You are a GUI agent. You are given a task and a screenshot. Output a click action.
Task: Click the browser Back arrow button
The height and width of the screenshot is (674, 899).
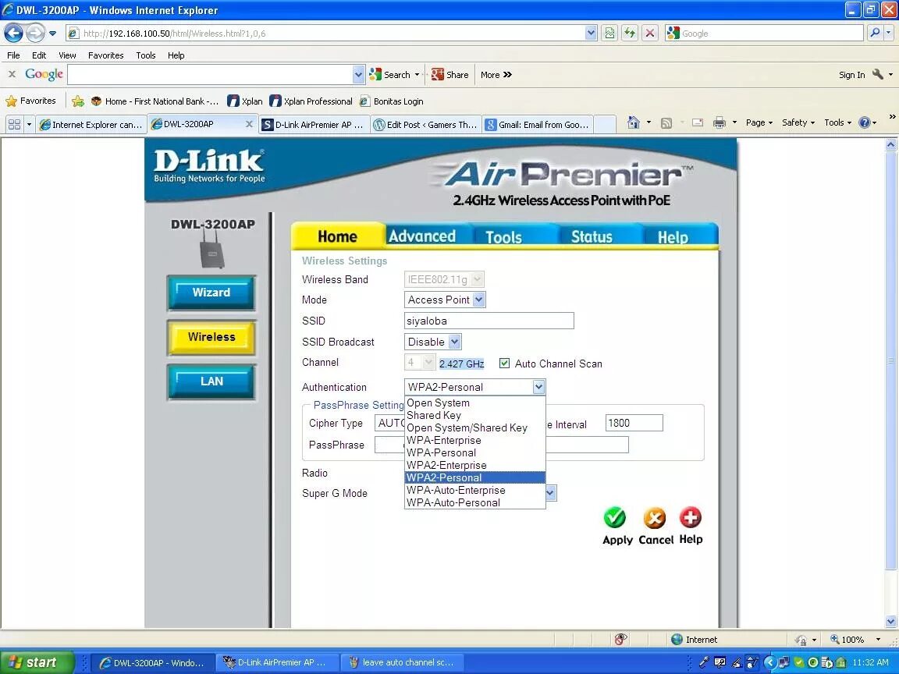(x=13, y=34)
